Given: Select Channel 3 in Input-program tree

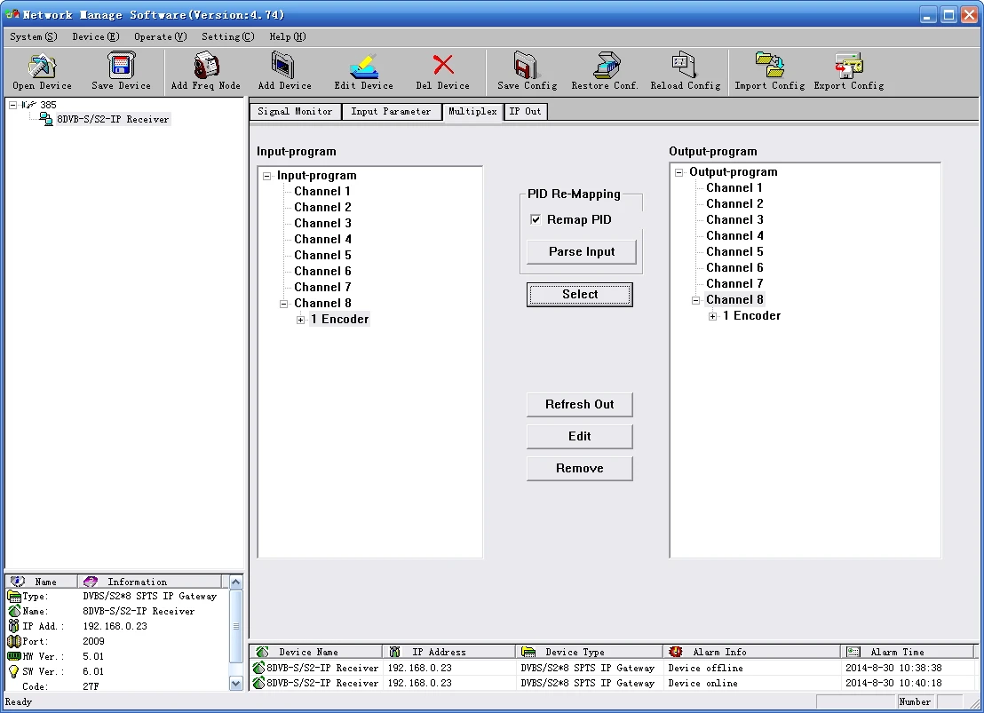Looking at the screenshot, I should click(322, 224).
